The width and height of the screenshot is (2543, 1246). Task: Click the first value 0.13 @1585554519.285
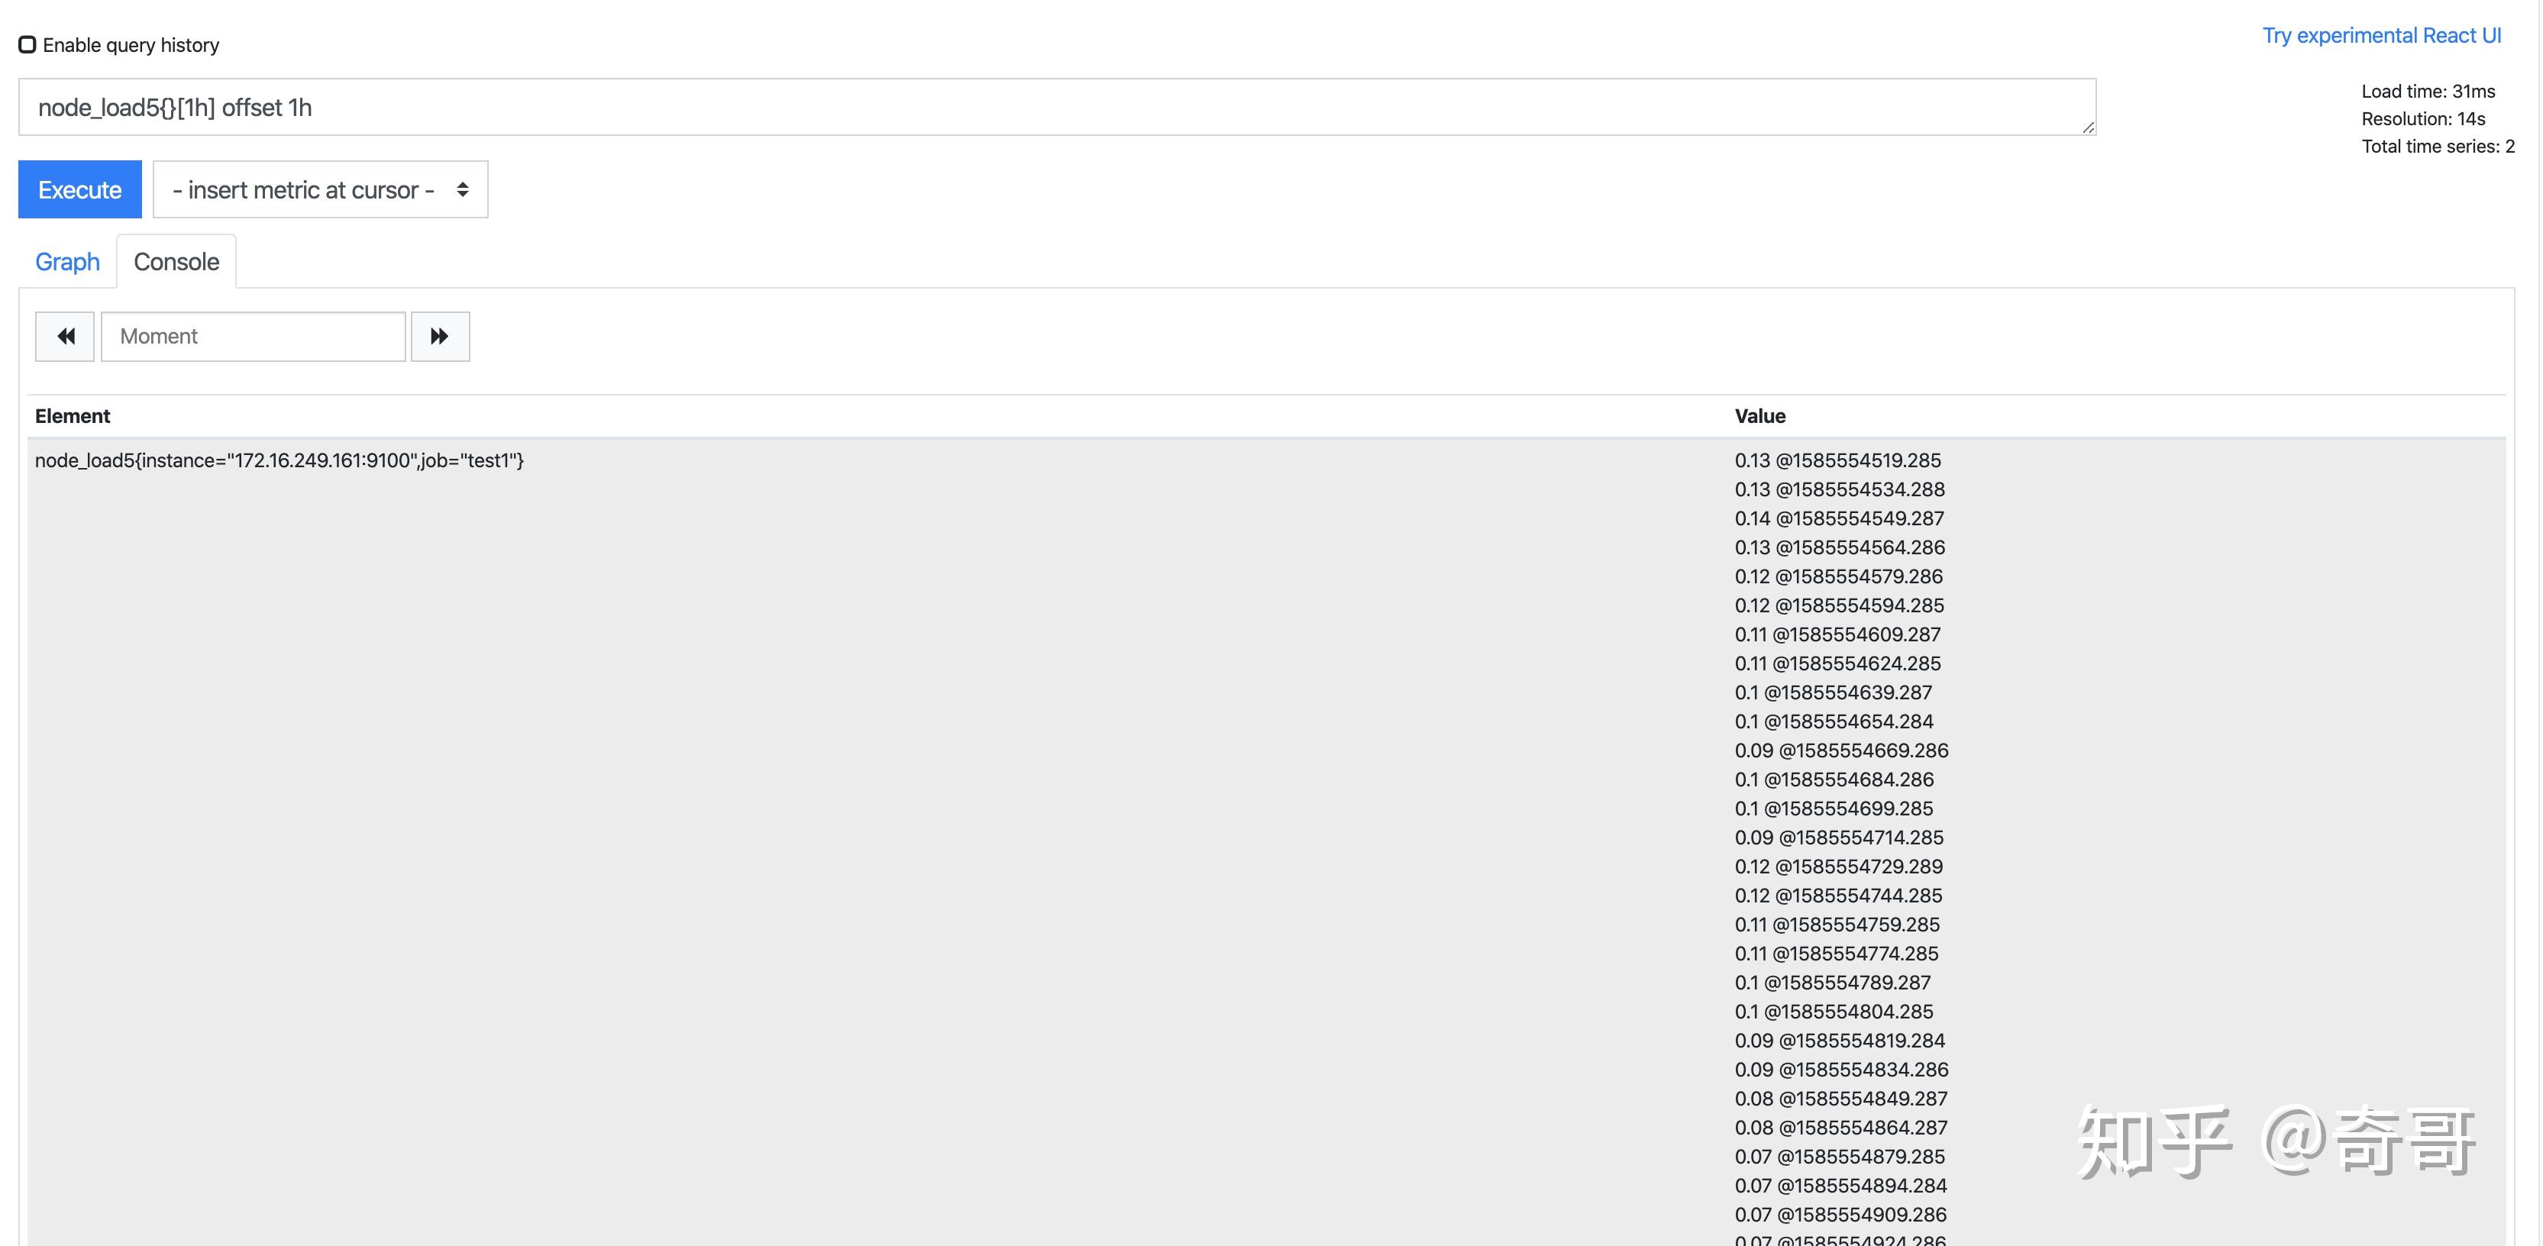pyautogui.click(x=1837, y=460)
